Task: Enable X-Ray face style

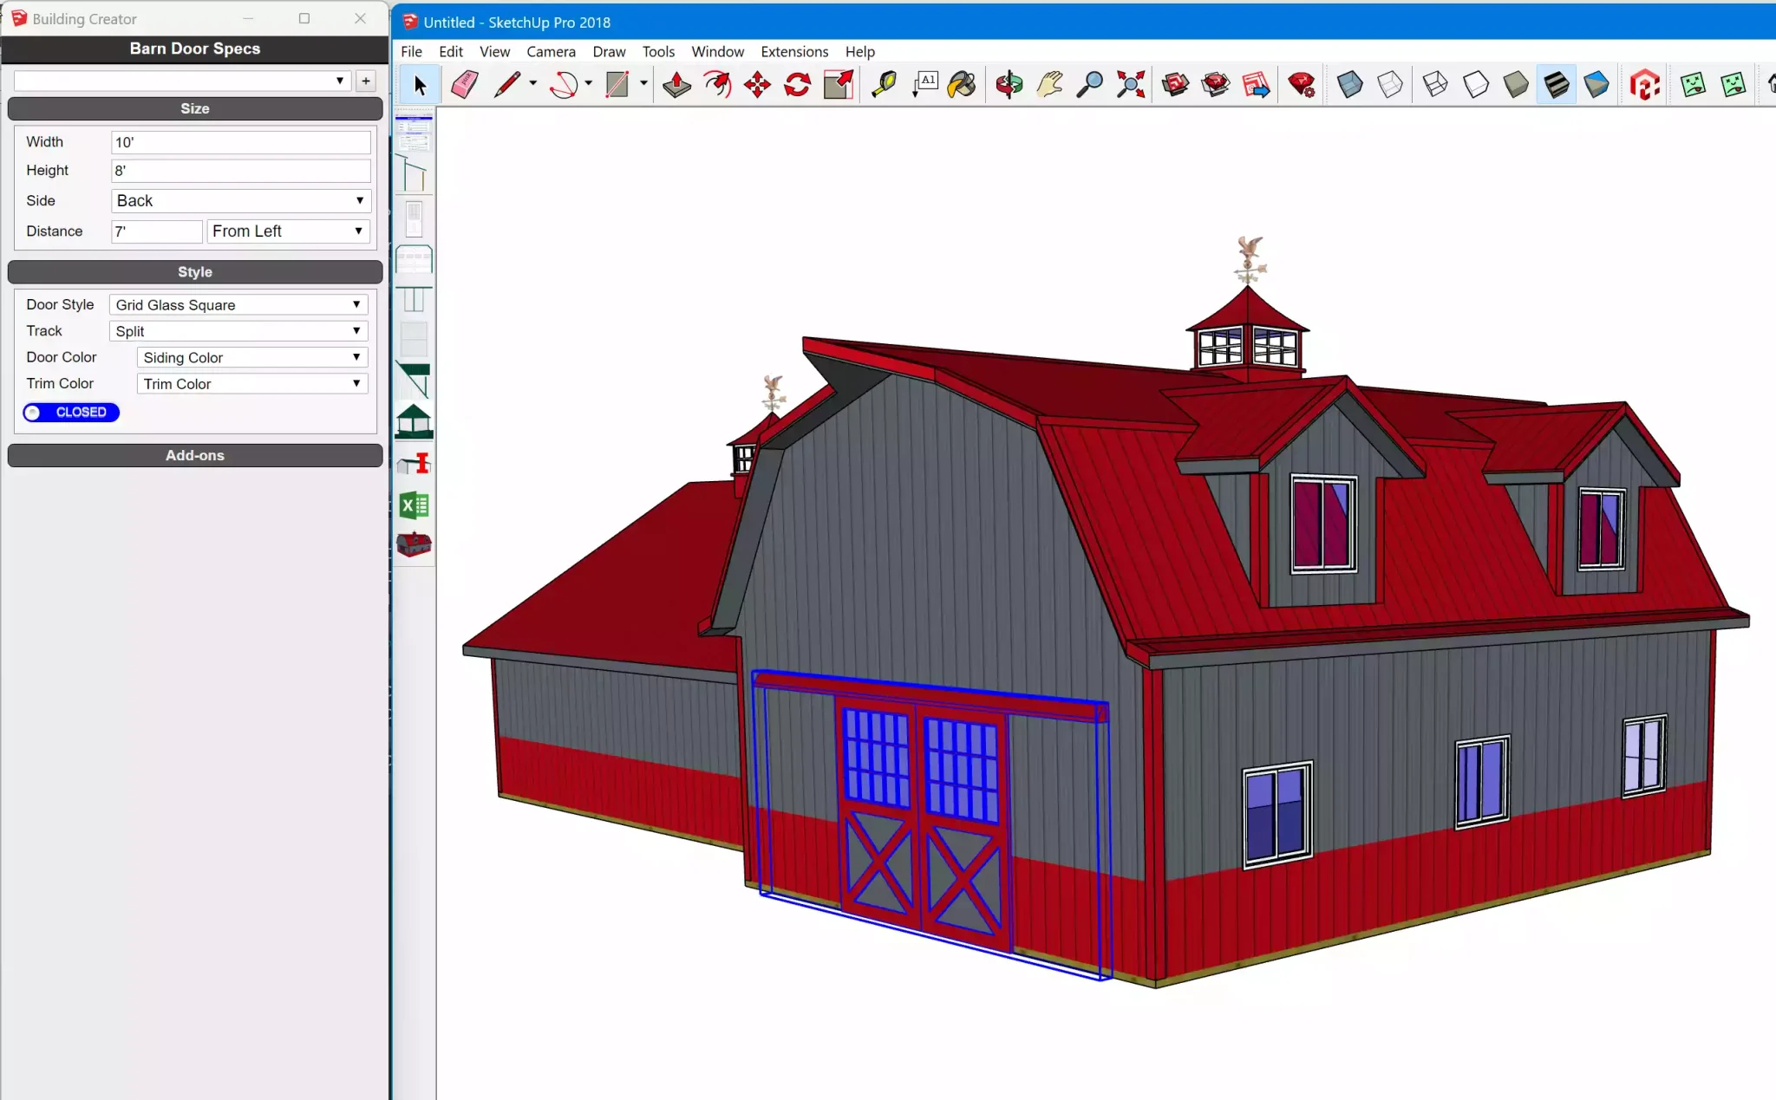Action: tap(1350, 84)
